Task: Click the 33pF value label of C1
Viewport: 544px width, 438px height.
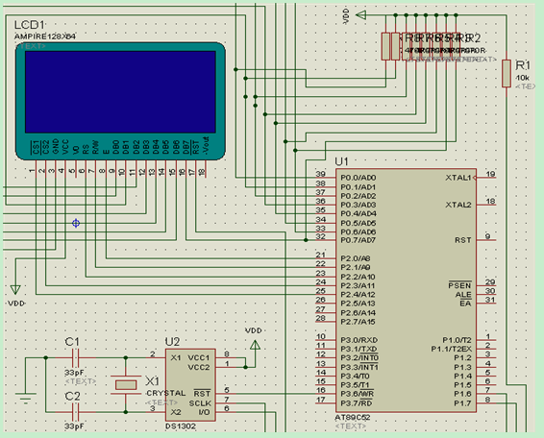Action: 74,373
